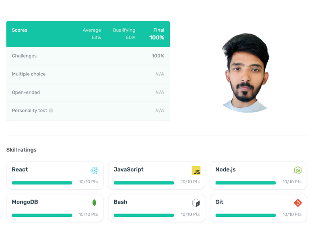Click the Final column label

point(159,30)
